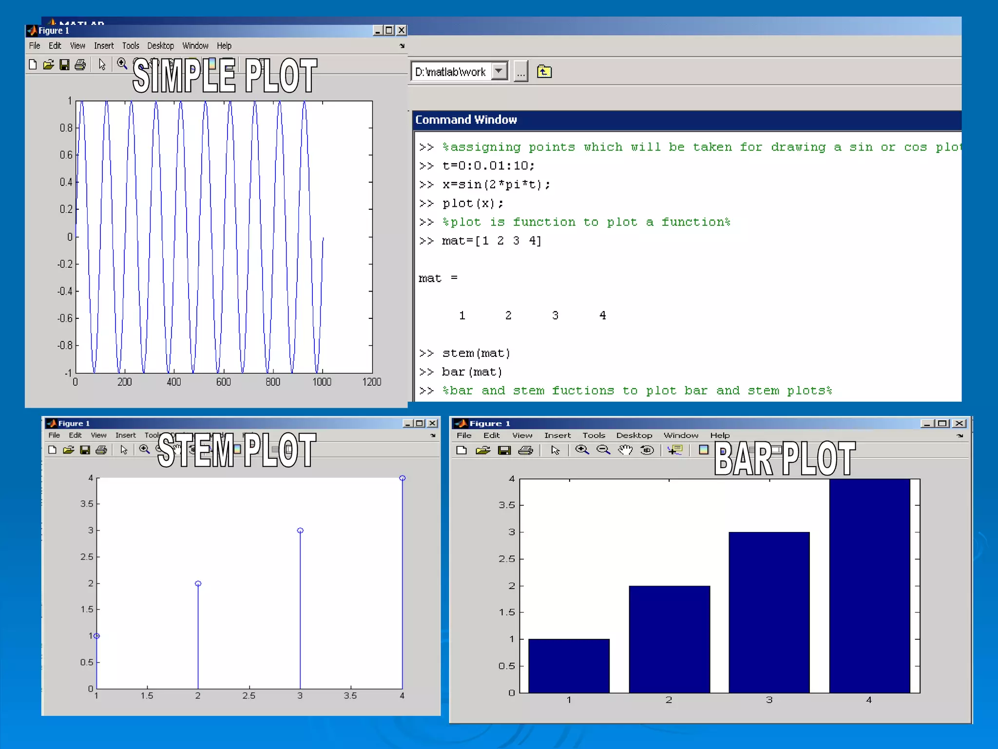Click Save icon in Simple Plot figure toolbar
This screenshot has height=749, width=998.
(x=64, y=64)
